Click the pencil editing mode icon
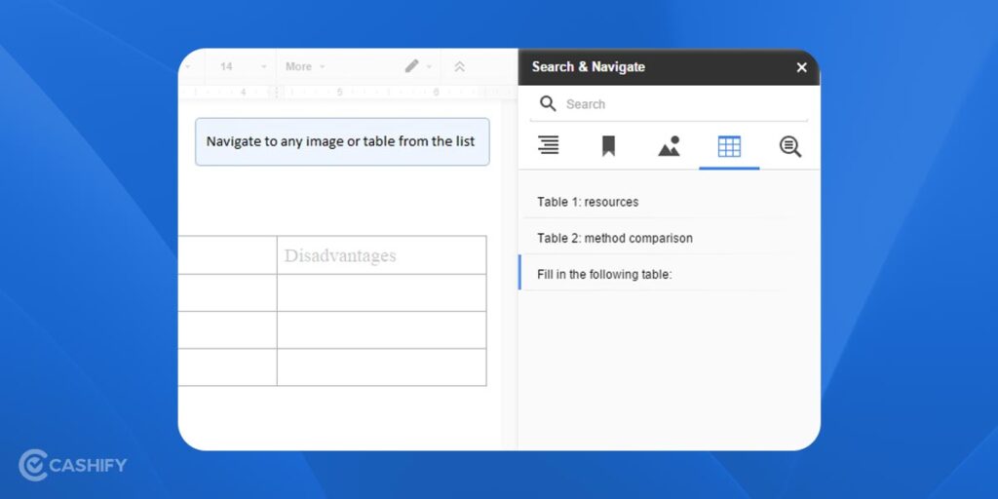Image resolution: width=998 pixels, height=499 pixels. [412, 66]
